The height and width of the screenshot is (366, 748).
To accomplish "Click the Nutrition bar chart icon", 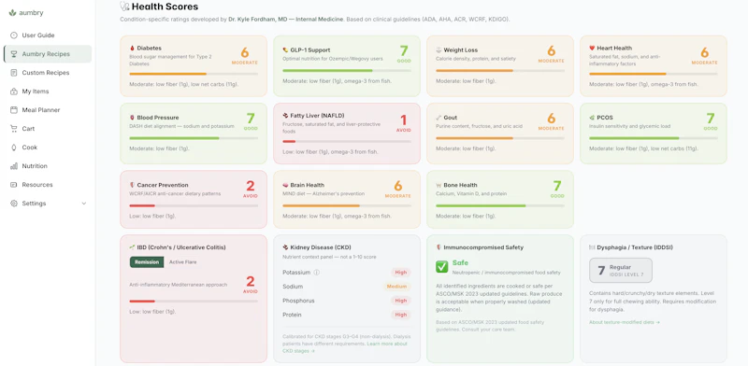I will pyautogui.click(x=14, y=166).
